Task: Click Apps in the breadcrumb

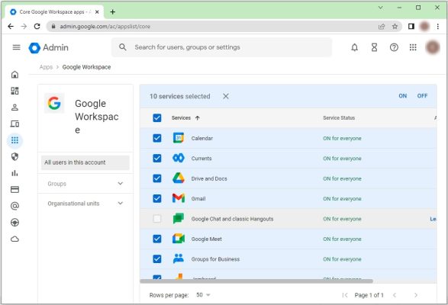Action: (46, 67)
